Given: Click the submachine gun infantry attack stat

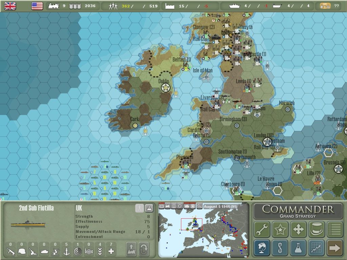Looking at the screenshot, I should click(11, 251).
